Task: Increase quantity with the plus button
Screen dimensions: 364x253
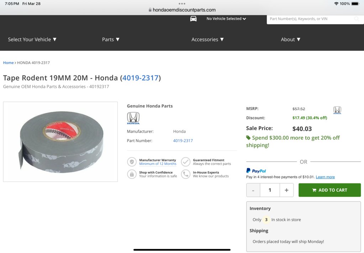Action: click(287, 190)
